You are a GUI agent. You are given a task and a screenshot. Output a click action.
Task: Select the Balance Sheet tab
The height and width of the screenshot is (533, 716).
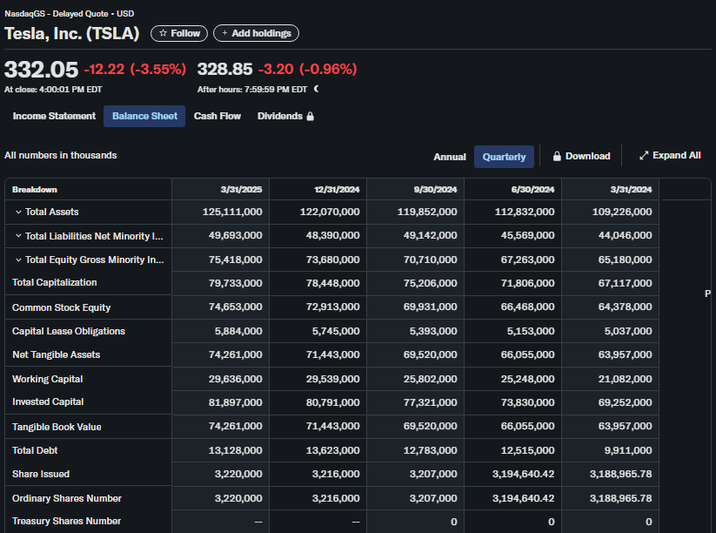point(144,116)
